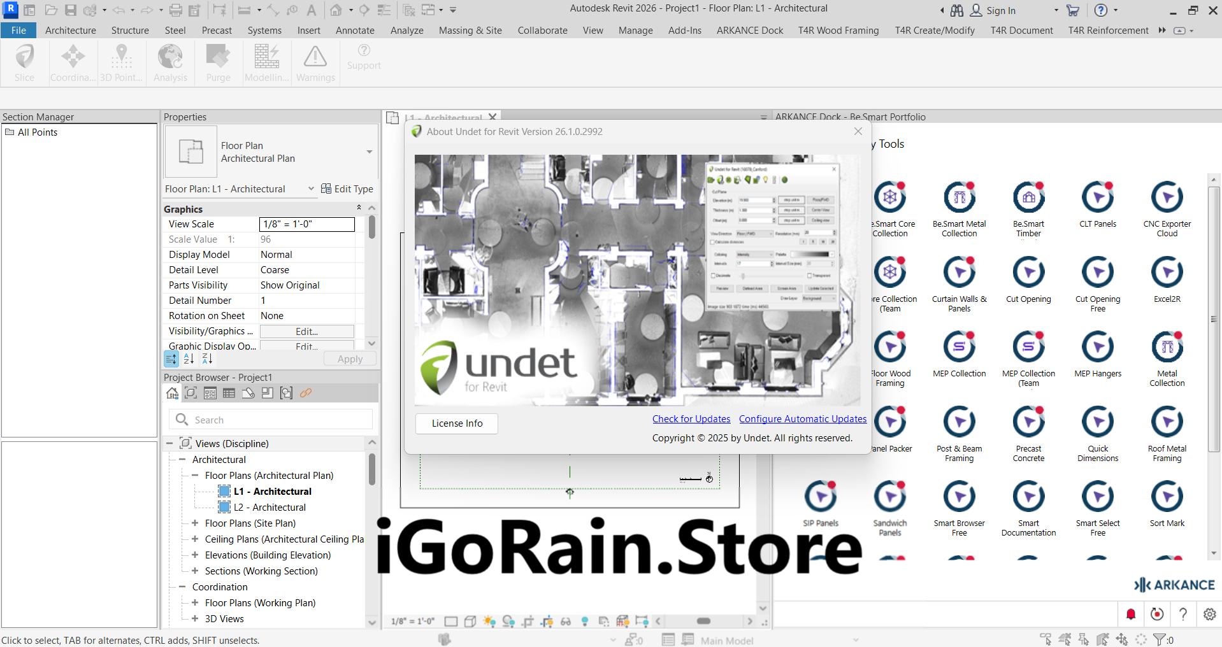Click the orange link icon in Project Browser
1222x647 pixels.
coord(306,393)
